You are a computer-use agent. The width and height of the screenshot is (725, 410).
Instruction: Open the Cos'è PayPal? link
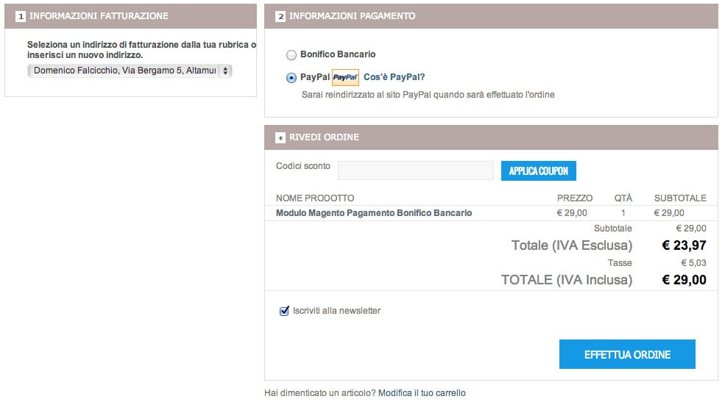(394, 77)
